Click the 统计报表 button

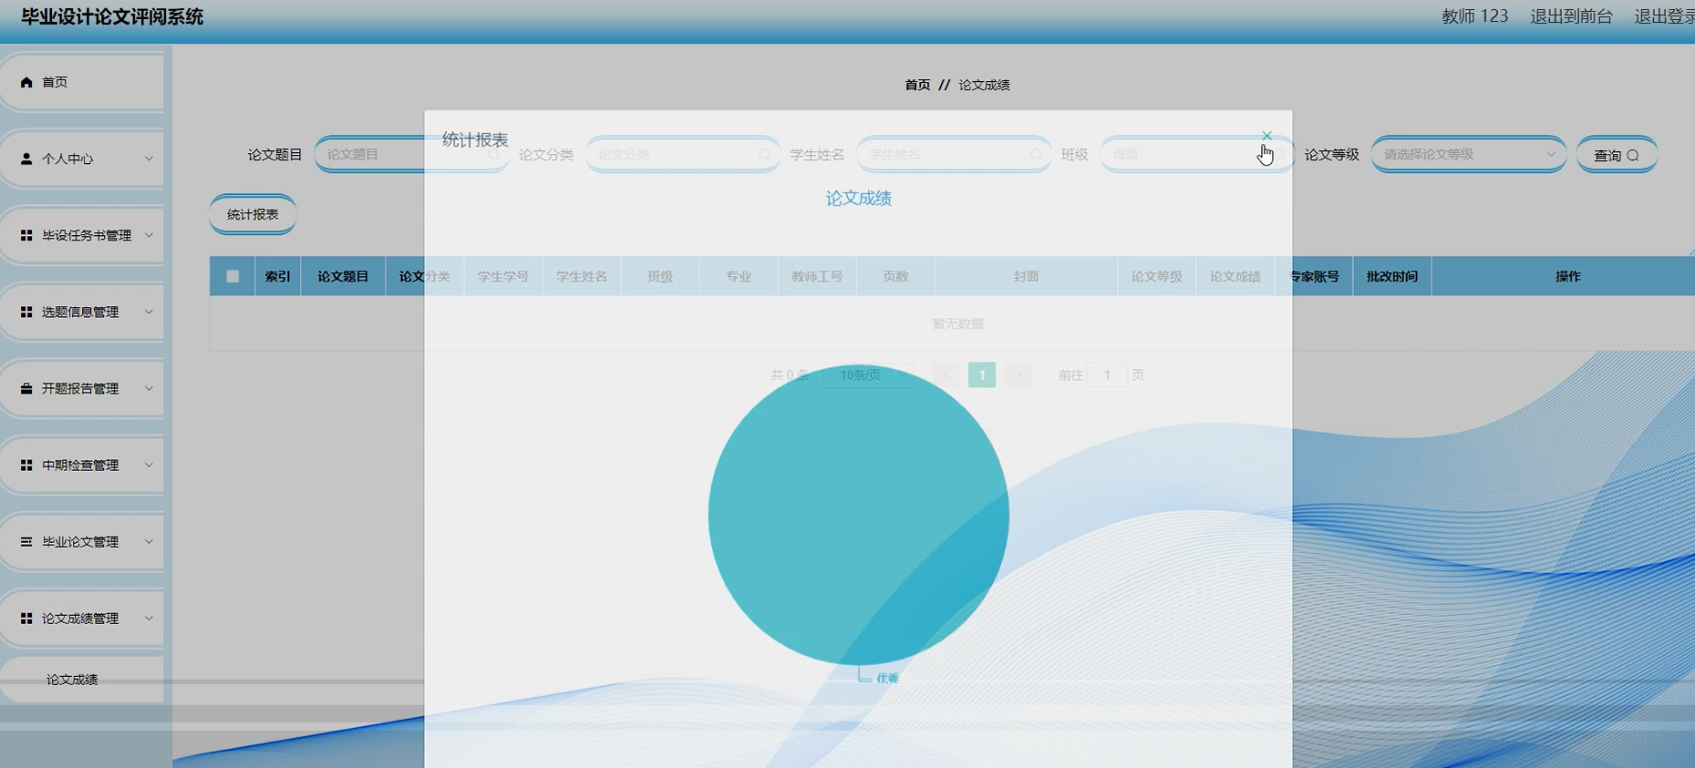click(253, 214)
